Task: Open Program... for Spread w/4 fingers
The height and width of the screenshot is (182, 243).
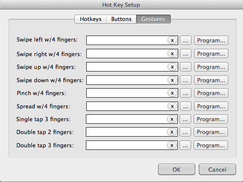Action: [x=211, y=106]
